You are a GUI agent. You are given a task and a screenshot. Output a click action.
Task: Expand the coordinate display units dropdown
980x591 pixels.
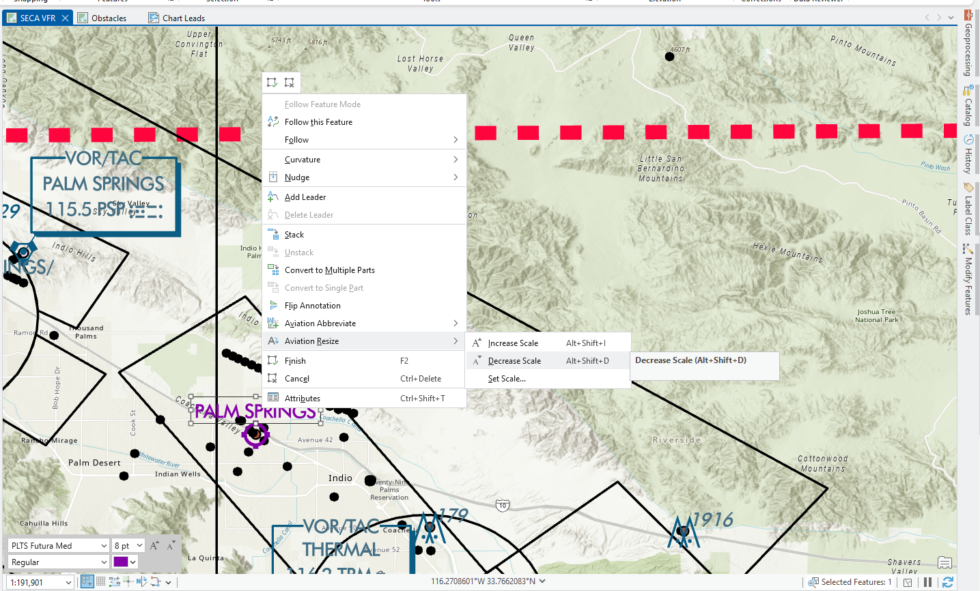[542, 581]
